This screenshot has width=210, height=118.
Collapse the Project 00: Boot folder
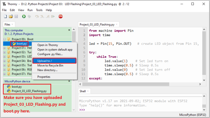5,39
